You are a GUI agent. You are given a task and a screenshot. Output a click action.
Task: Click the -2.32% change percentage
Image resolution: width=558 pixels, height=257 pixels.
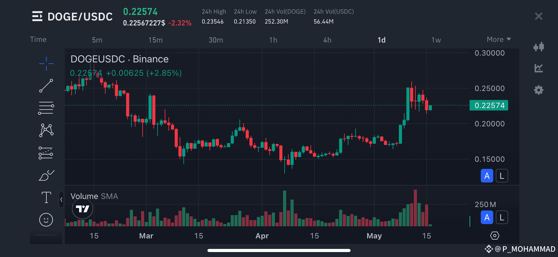coord(180,23)
